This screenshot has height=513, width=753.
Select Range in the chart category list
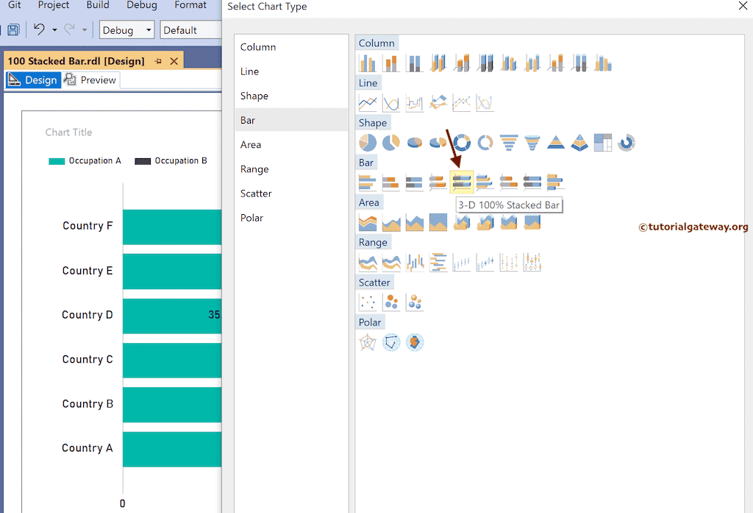pos(291,169)
